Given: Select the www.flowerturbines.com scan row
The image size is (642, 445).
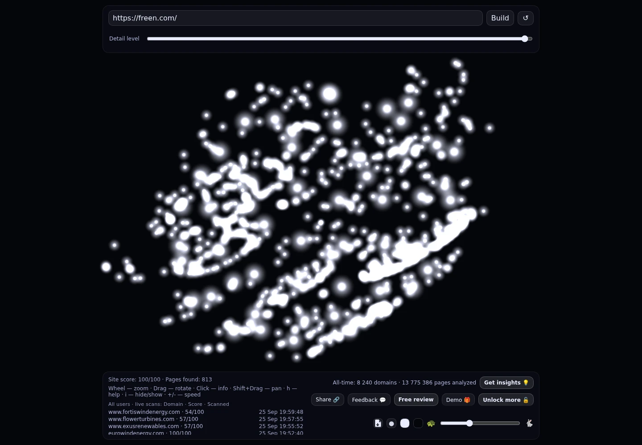Looking at the screenshot, I should coord(206,419).
